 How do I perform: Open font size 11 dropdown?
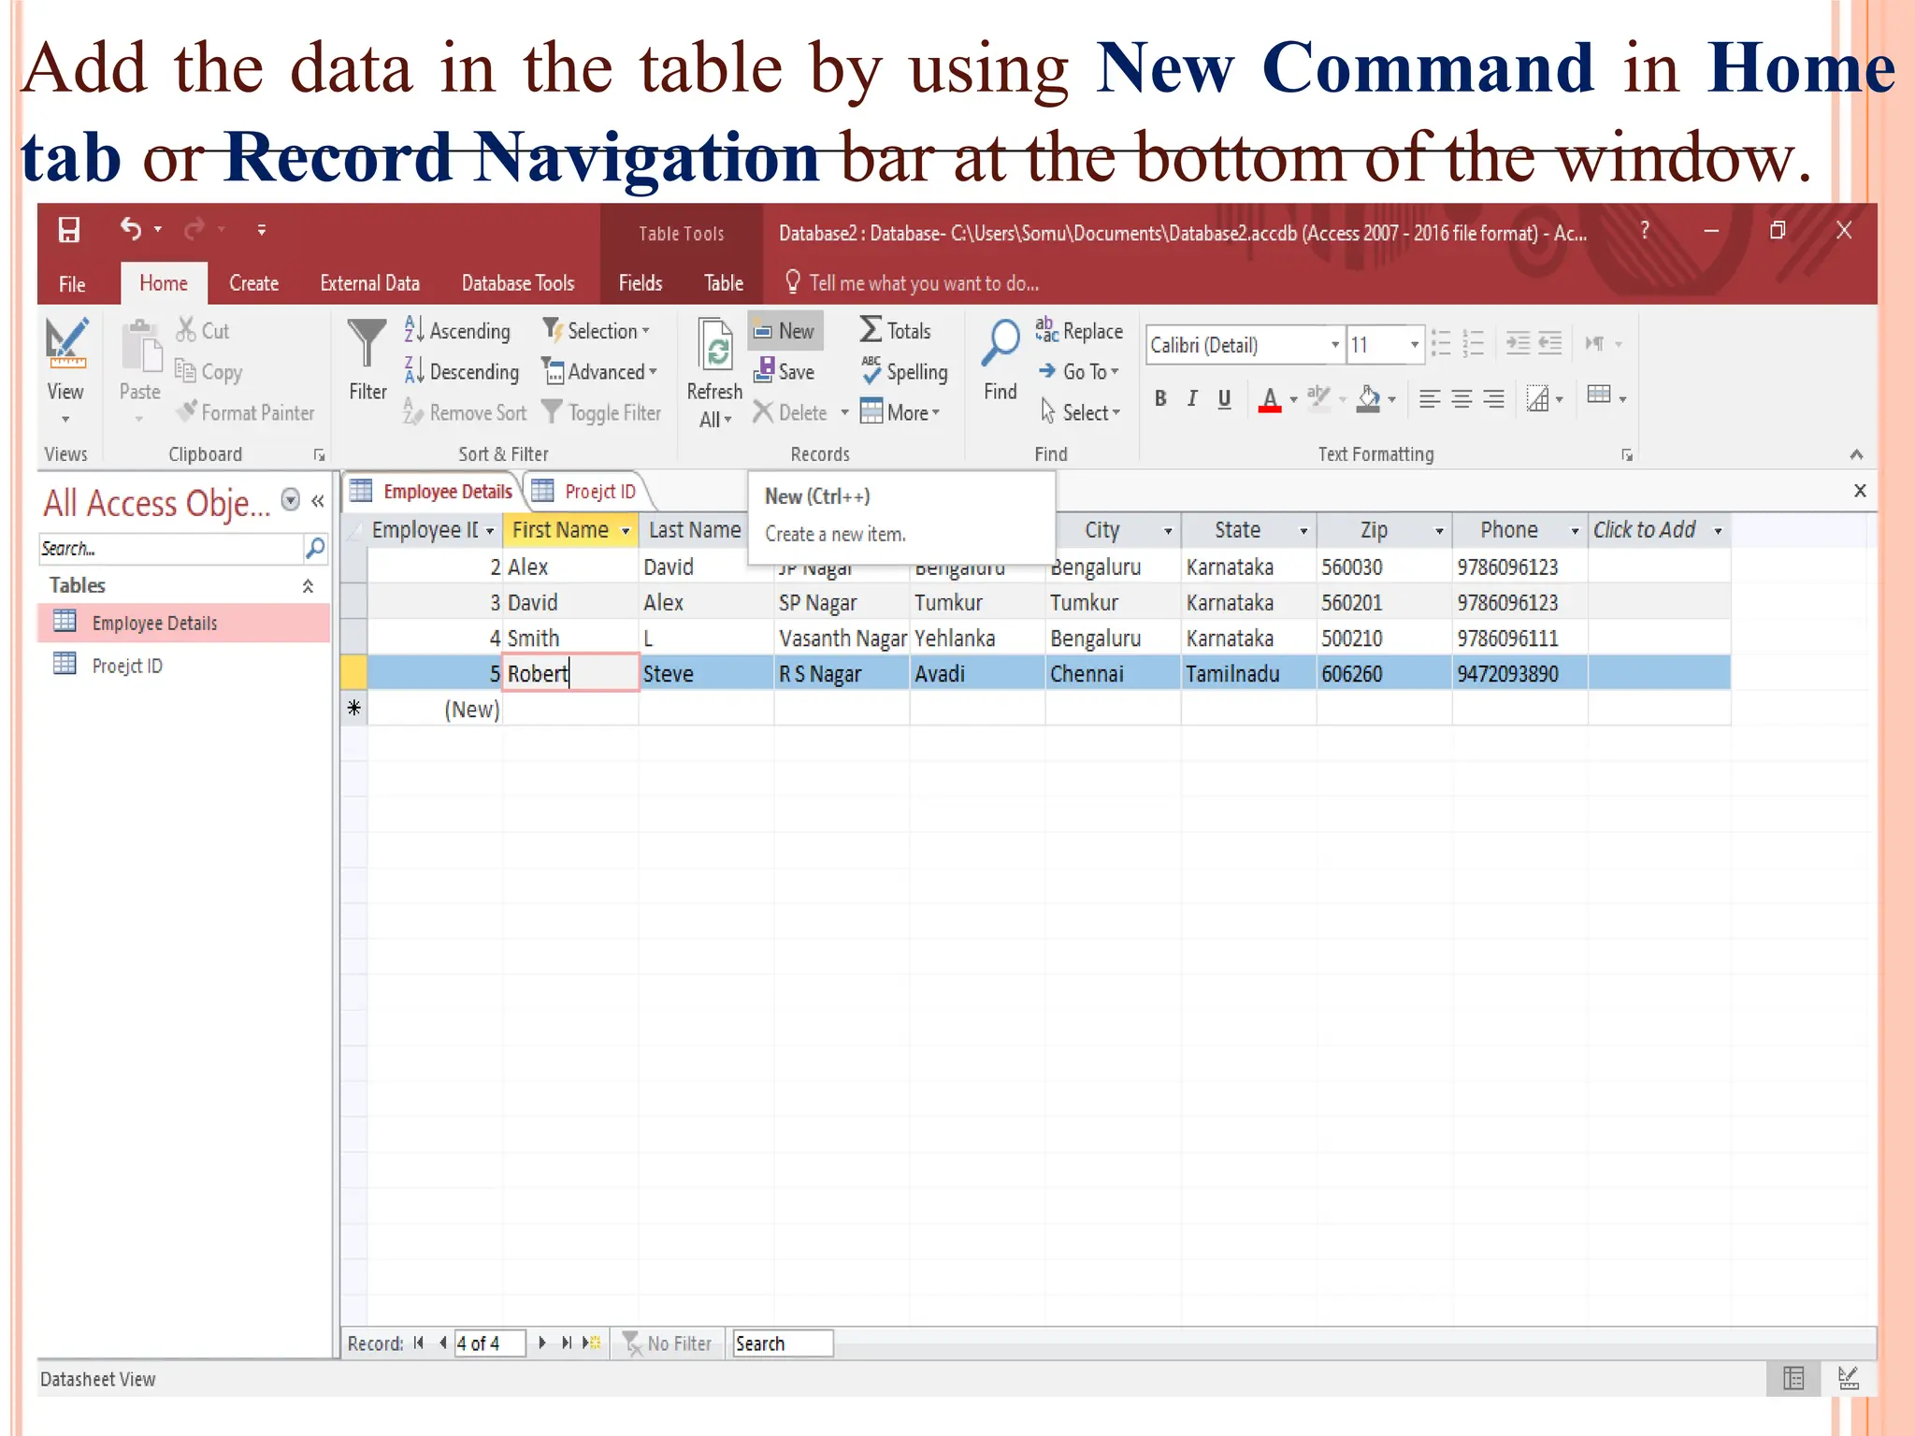pos(1414,345)
